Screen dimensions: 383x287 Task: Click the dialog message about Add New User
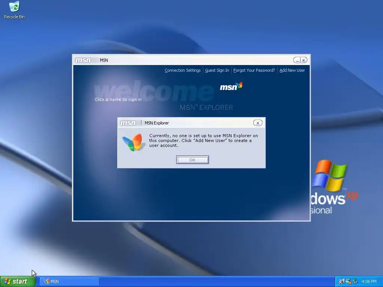203,141
